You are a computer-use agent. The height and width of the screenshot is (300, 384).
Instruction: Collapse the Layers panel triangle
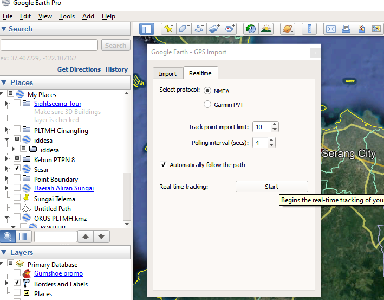[x=4, y=252]
